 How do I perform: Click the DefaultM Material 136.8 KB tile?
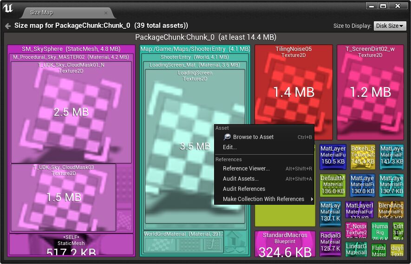point(333,185)
